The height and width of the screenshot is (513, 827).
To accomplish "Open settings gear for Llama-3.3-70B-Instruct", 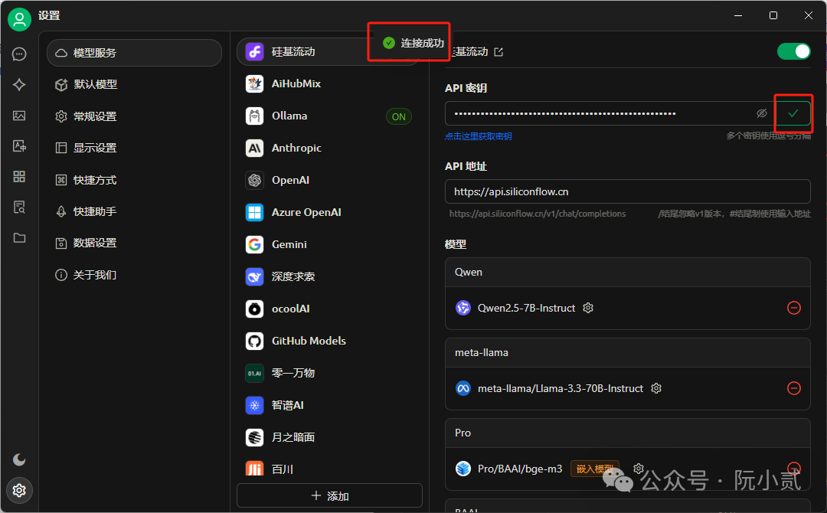I will point(656,388).
